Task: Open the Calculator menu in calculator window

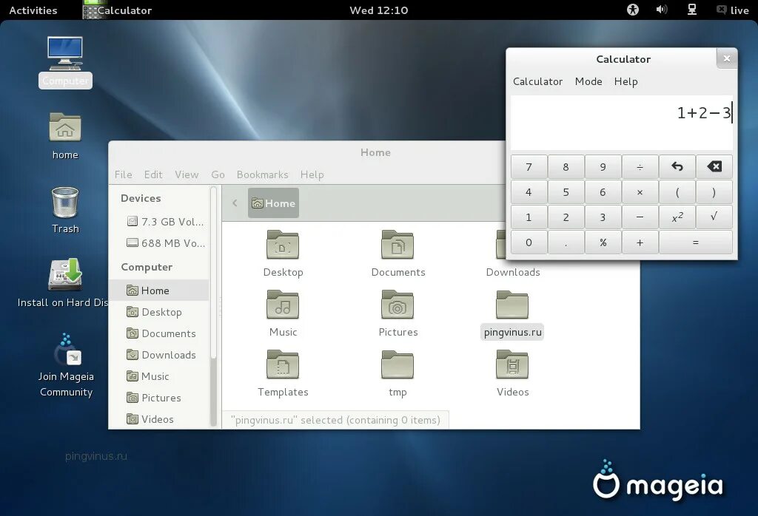Action: [537, 81]
